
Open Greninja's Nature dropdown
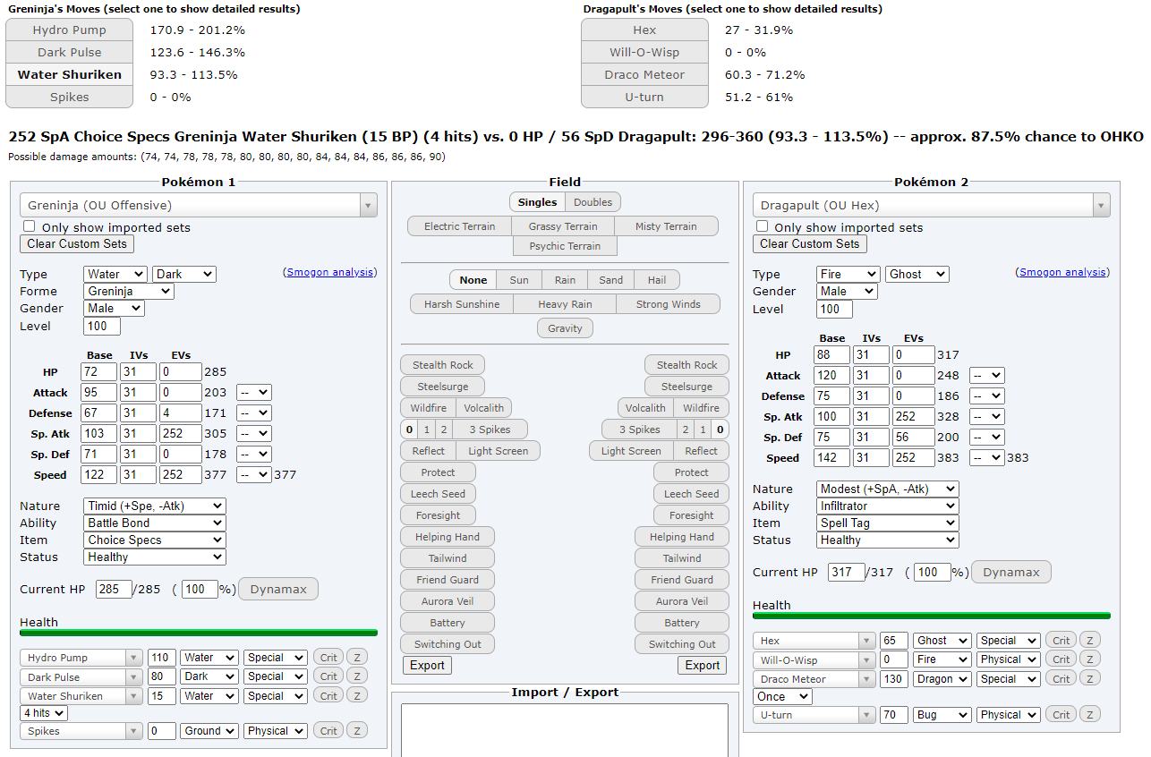point(155,506)
